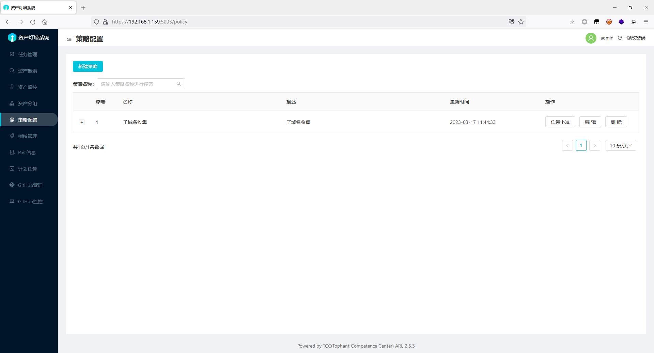This screenshot has height=353, width=654.
Task: Open the downloads icon
Action: point(572,22)
